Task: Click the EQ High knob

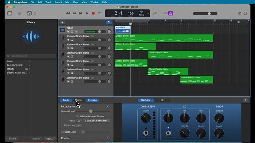Action: click(201, 118)
